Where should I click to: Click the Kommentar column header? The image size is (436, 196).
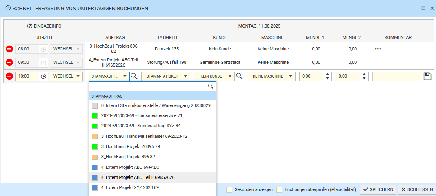point(398,37)
